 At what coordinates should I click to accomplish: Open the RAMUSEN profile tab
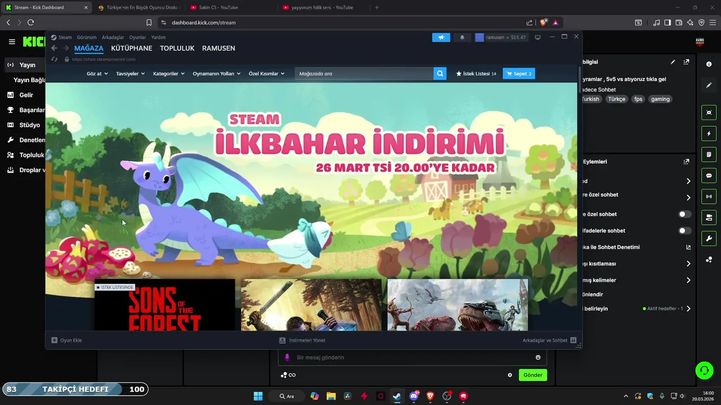(219, 48)
